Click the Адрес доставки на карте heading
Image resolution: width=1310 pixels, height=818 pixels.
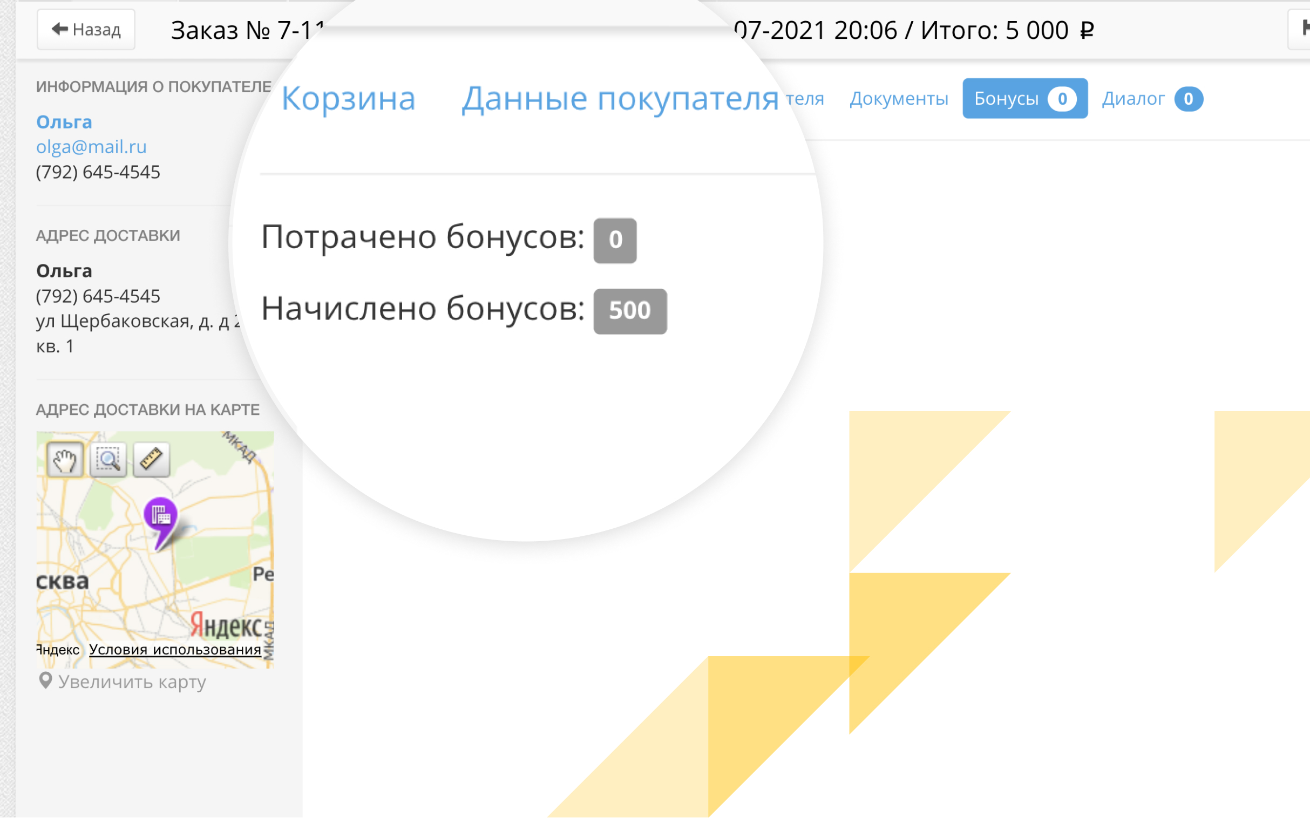coord(148,410)
